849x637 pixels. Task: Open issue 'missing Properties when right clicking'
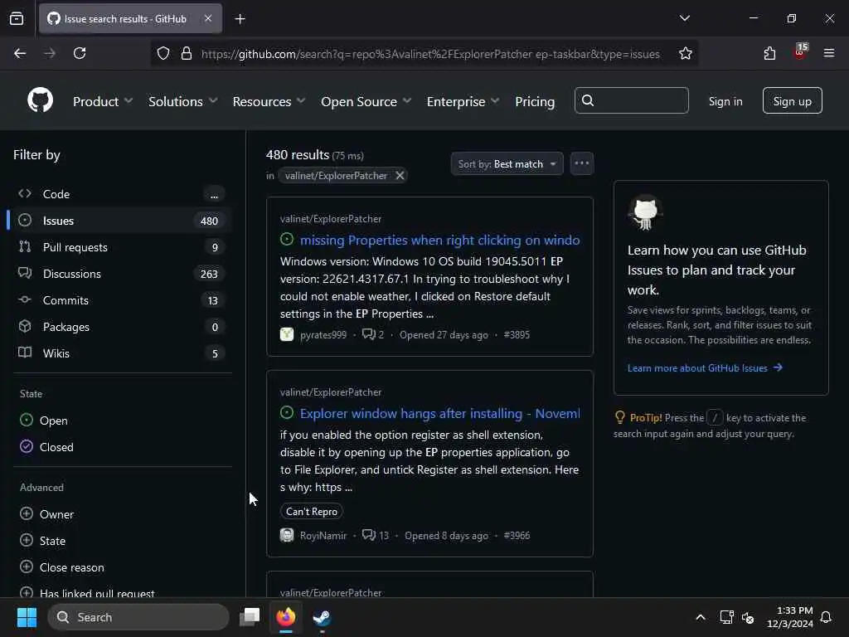click(439, 240)
